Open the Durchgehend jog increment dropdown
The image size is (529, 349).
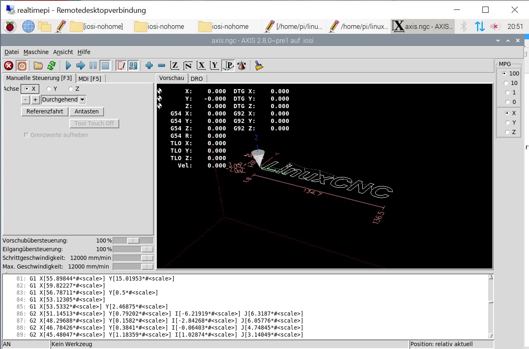82,99
